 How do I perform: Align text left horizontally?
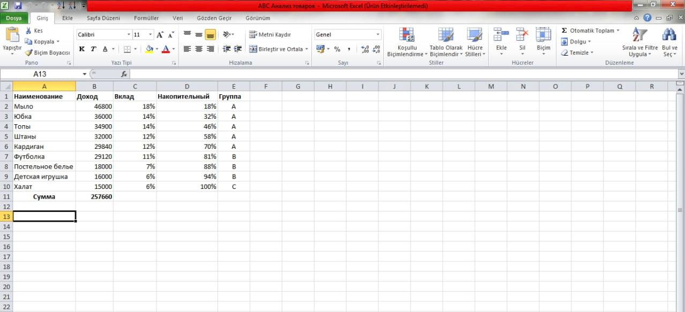tap(187, 49)
